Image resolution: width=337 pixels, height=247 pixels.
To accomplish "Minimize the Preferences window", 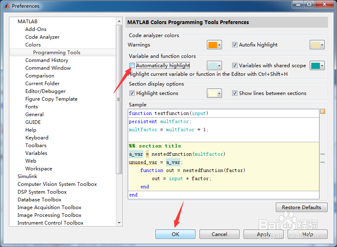I will 298,4.
